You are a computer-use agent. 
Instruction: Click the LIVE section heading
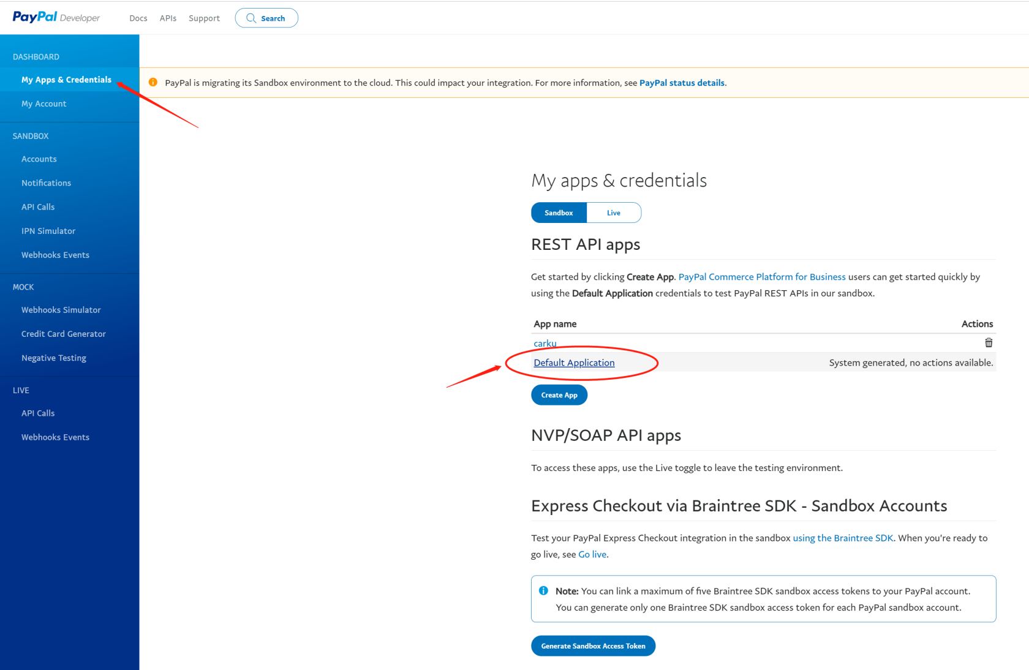pos(21,390)
